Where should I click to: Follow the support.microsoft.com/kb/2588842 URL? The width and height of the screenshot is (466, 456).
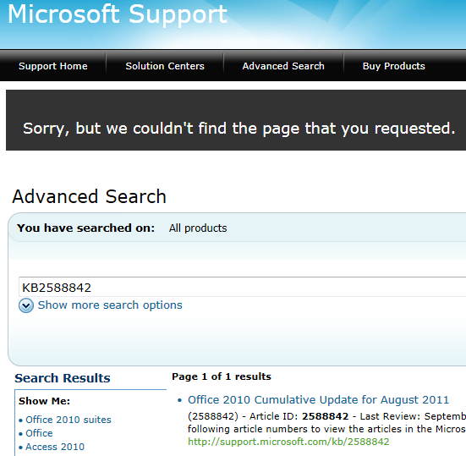tap(288, 442)
